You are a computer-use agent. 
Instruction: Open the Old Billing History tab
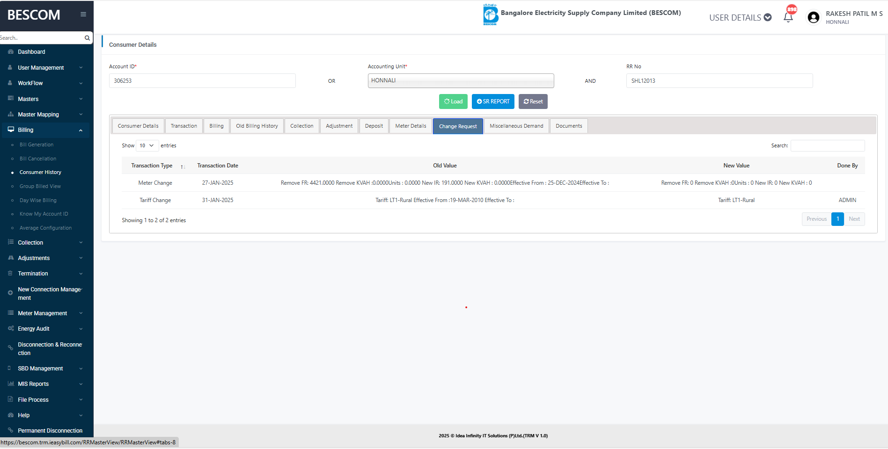point(257,126)
